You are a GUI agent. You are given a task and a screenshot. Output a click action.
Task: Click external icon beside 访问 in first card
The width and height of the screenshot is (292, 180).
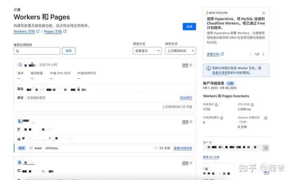(x=191, y=65)
